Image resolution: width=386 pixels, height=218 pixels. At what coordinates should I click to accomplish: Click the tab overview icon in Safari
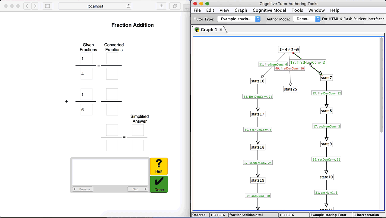tap(175, 6)
